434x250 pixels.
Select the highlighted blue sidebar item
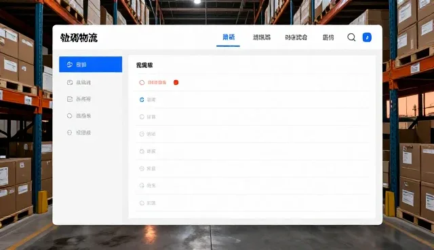point(90,65)
